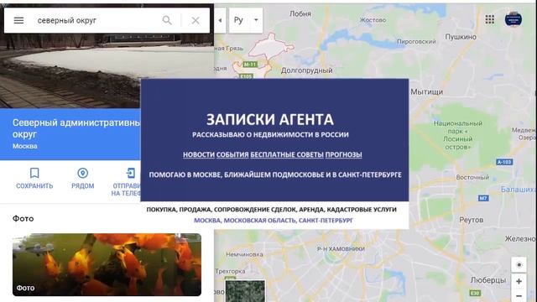Toggle the satellite view thumbnail
The height and width of the screenshot is (302, 537).
pyautogui.click(x=245, y=291)
